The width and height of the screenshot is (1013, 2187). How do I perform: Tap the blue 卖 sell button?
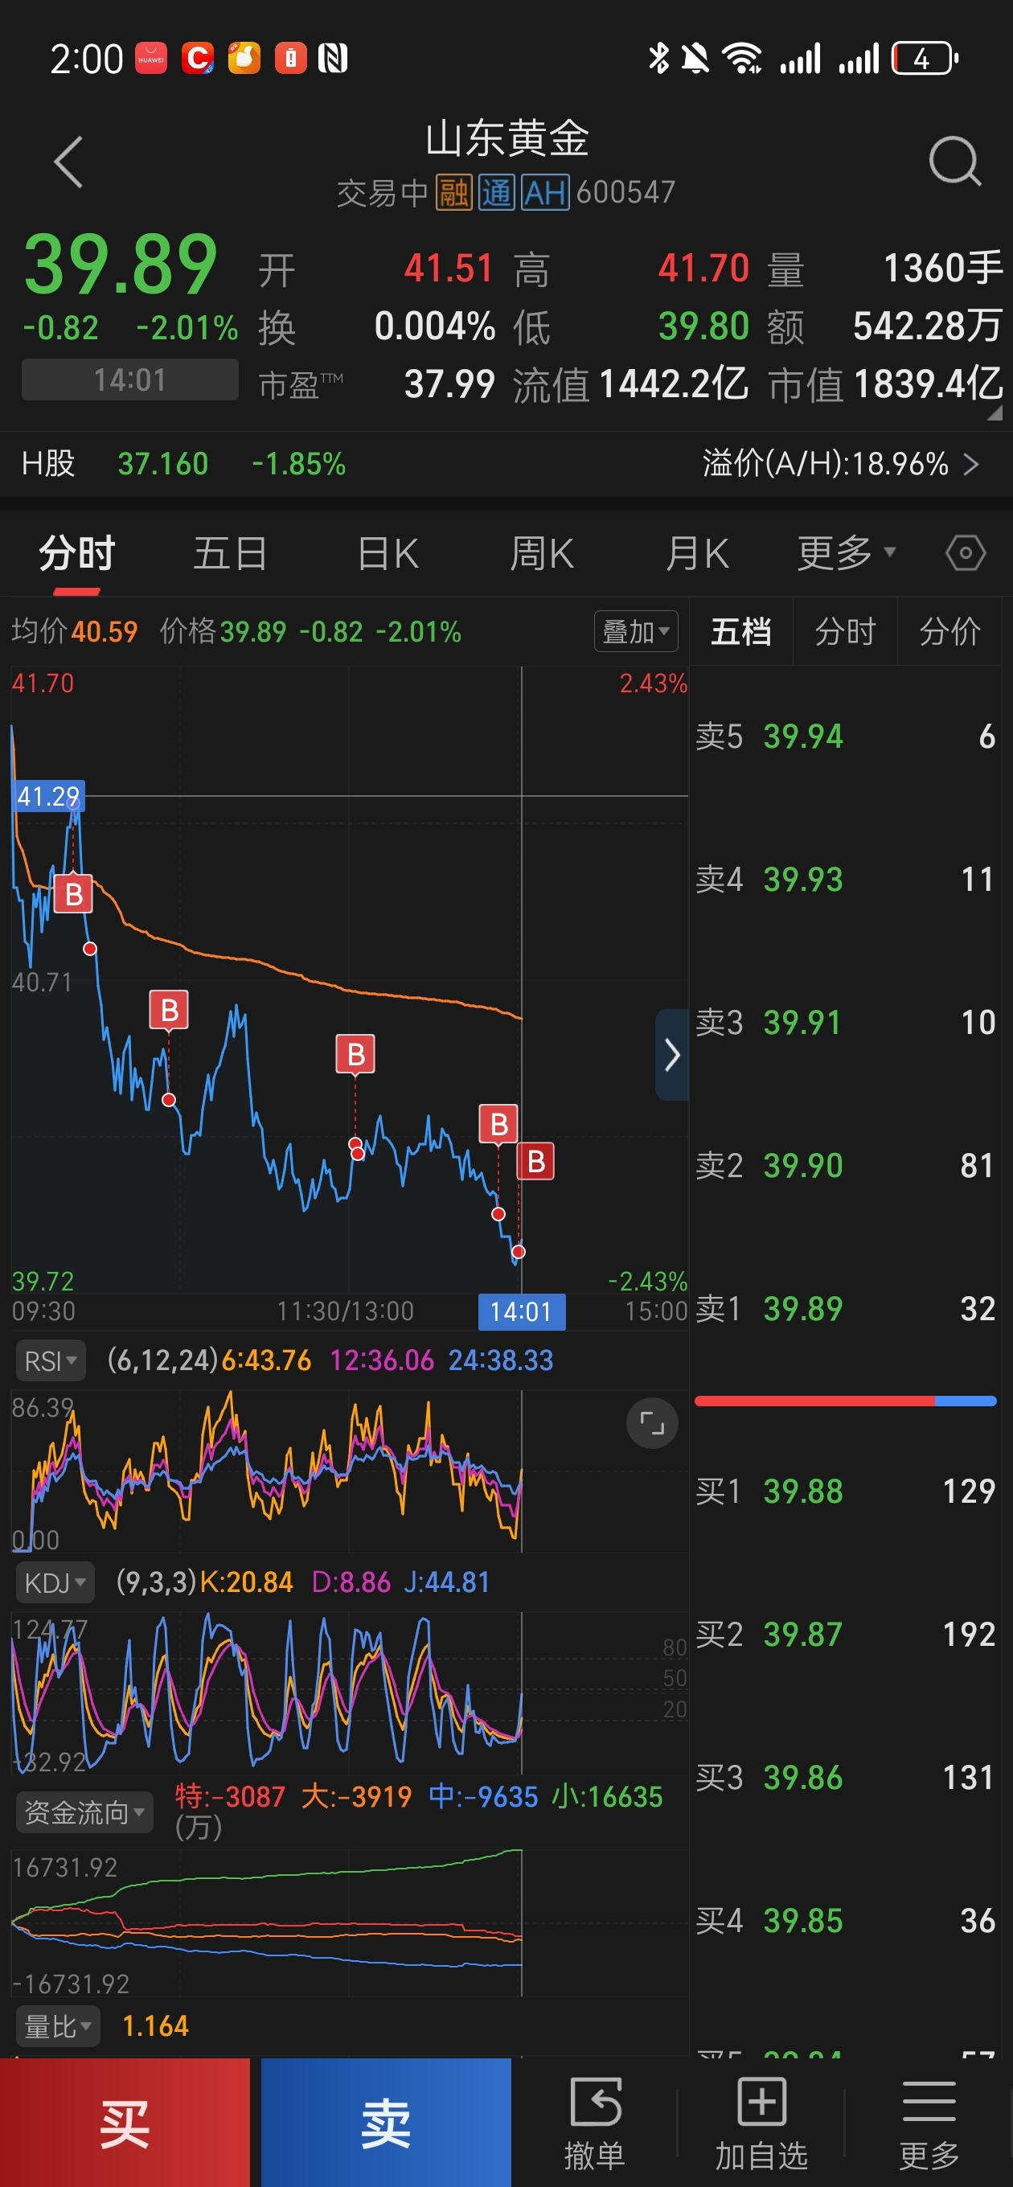pyautogui.click(x=387, y=2123)
